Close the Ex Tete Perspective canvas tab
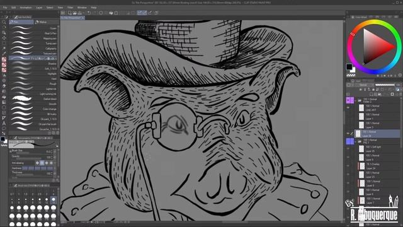Image resolution: width=403 pixels, height=227 pixels. [x=82, y=18]
